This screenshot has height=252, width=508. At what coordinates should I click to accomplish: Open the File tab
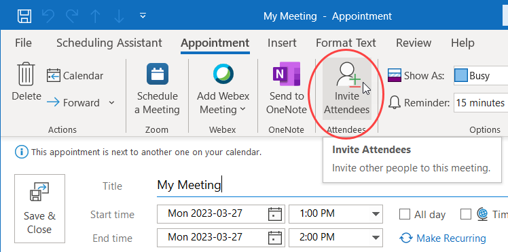(x=23, y=43)
